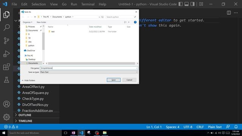This screenshot has width=242, height=136.
Task: Open OneNote from the taskbar
Action: [73, 133]
